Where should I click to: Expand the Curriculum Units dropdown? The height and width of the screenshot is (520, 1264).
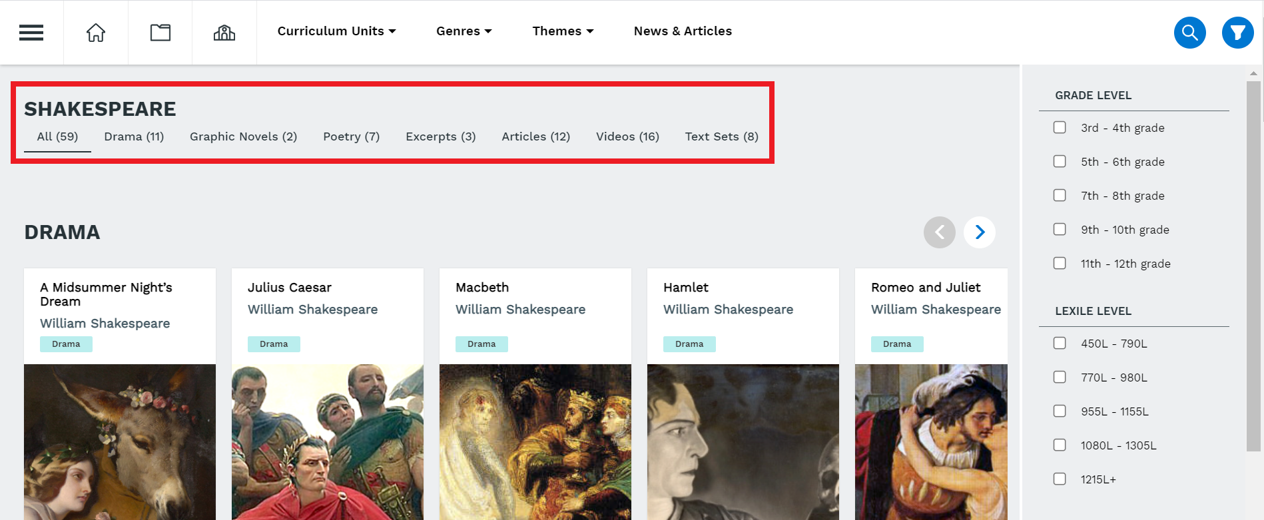336,31
